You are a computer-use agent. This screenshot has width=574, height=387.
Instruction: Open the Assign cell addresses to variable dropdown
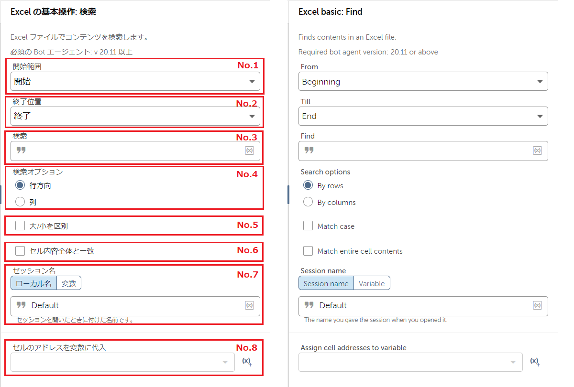point(410,362)
